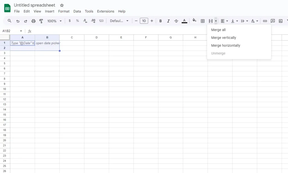Insert a chart

[x=281, y=21]
